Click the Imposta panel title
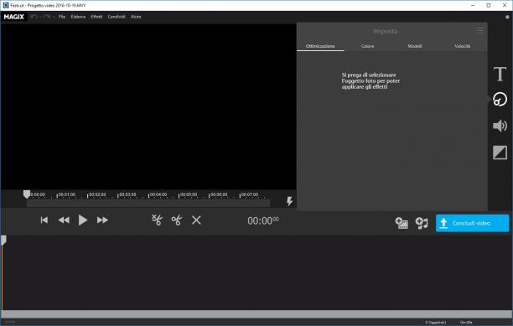This screenshot has height=326, width=513. (386, 31)
